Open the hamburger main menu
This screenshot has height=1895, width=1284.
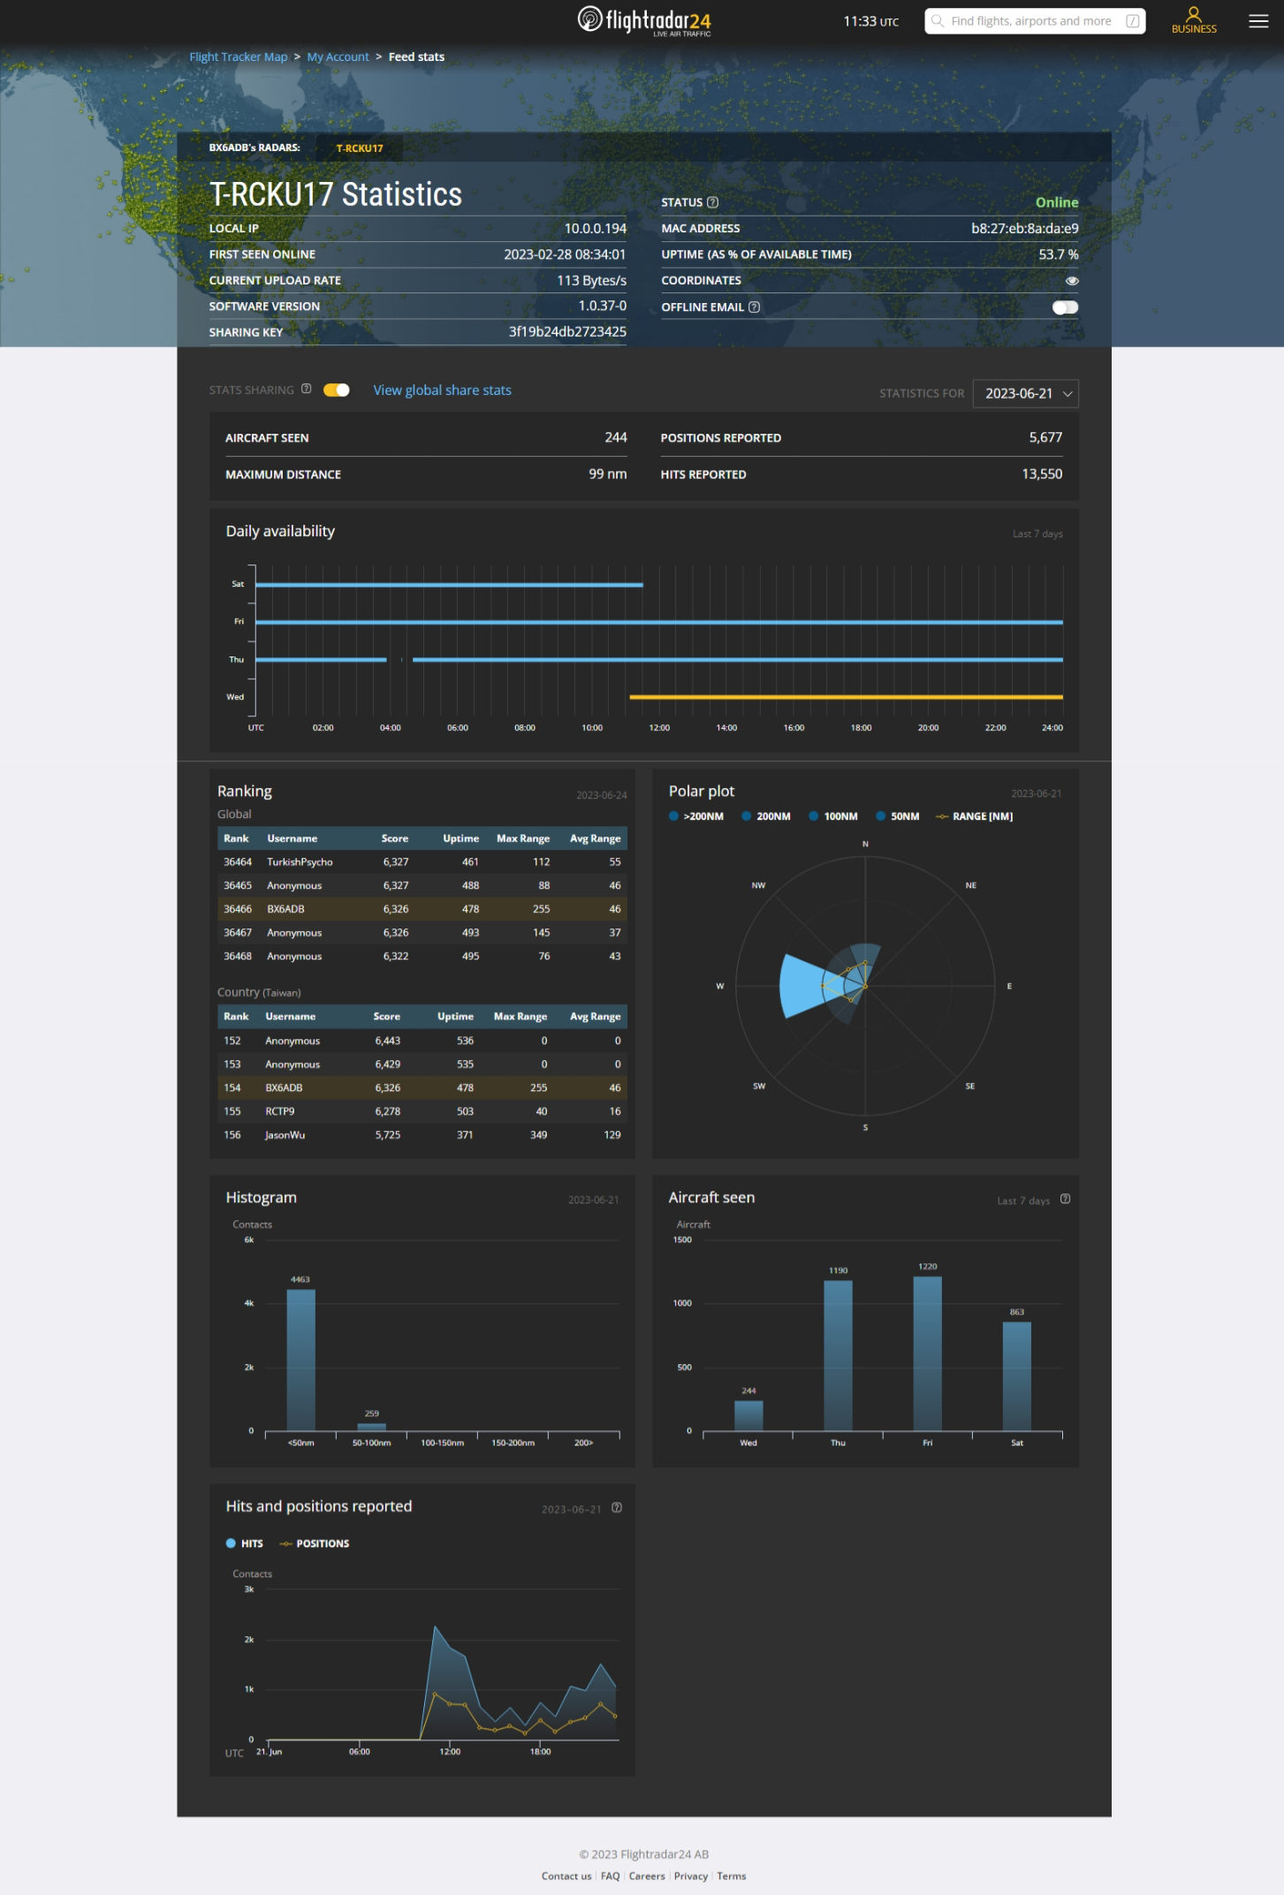(1258, 21)
